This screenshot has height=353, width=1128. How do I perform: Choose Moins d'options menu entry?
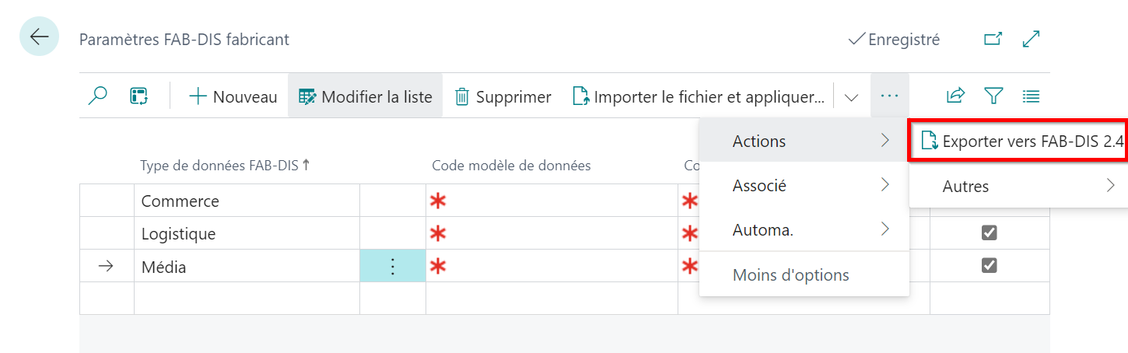[790, 274]
